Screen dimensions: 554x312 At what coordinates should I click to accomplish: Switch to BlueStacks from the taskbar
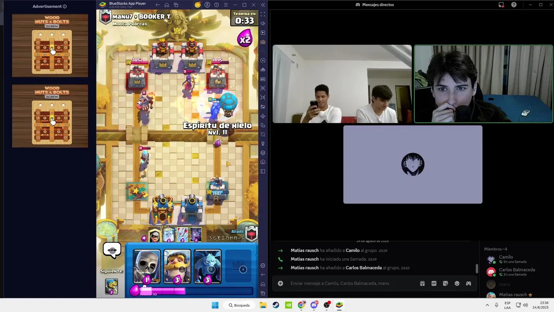(x=339, y=305)
